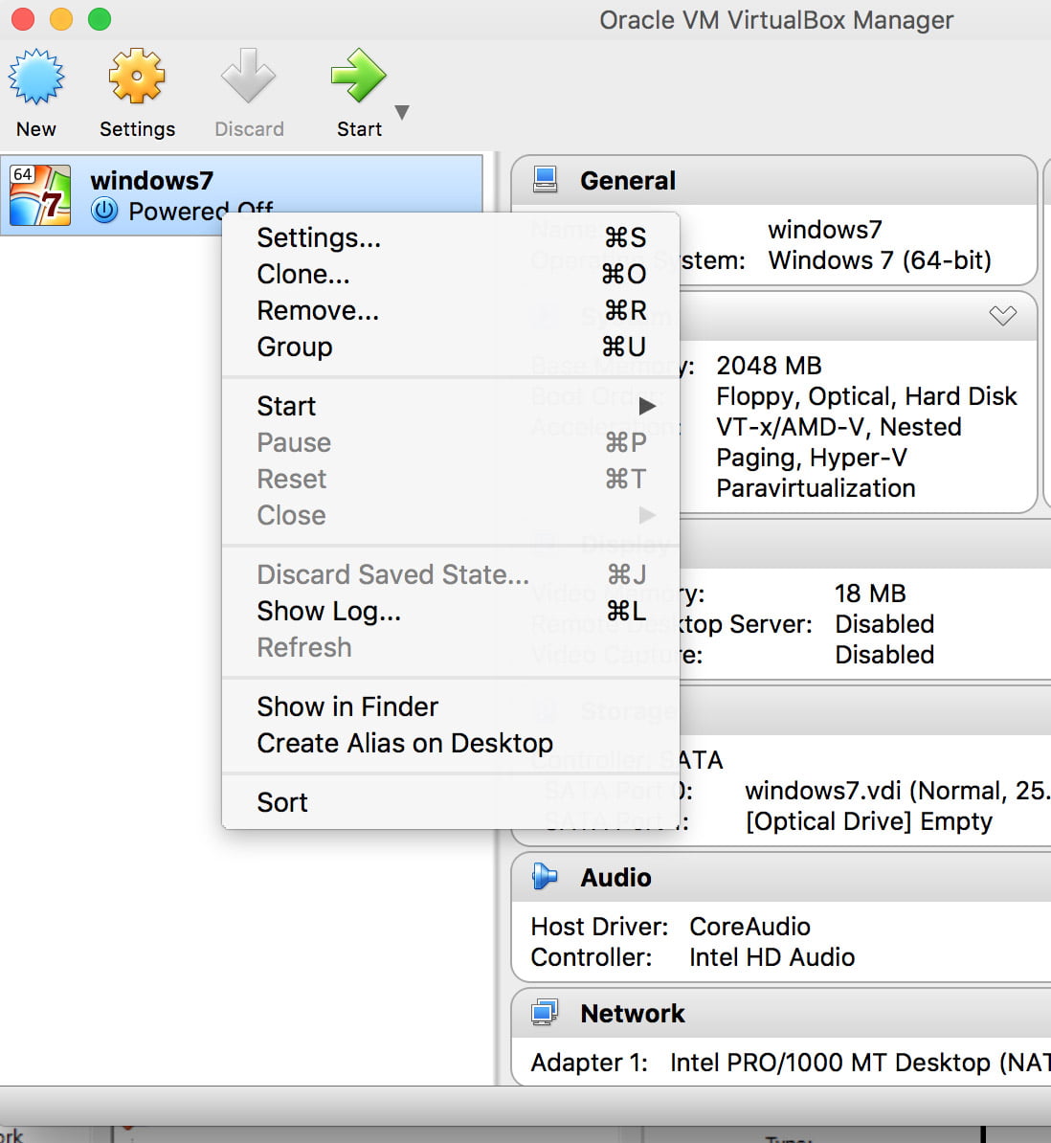Click the green Start arrow icon

(x=357, y=78)
